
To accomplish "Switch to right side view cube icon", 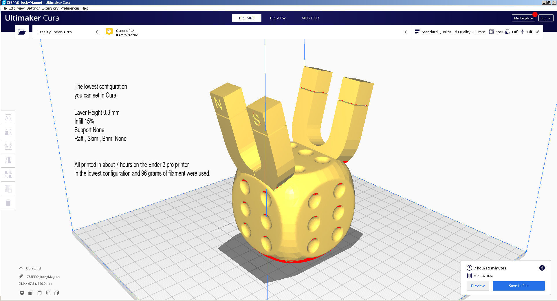I will 57,293.
